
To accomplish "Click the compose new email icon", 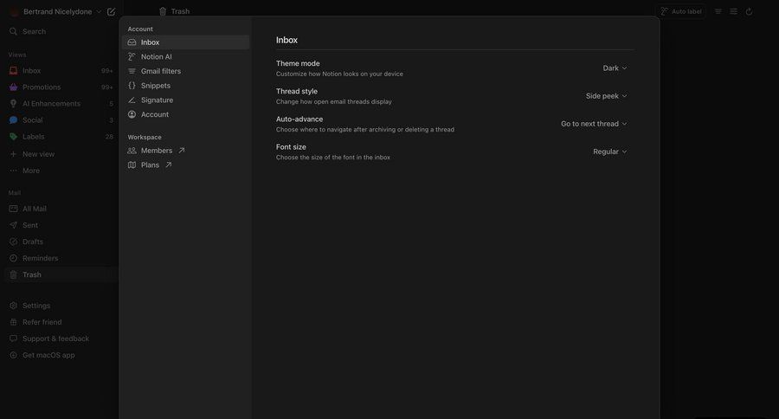I will [x=111, y=11].
